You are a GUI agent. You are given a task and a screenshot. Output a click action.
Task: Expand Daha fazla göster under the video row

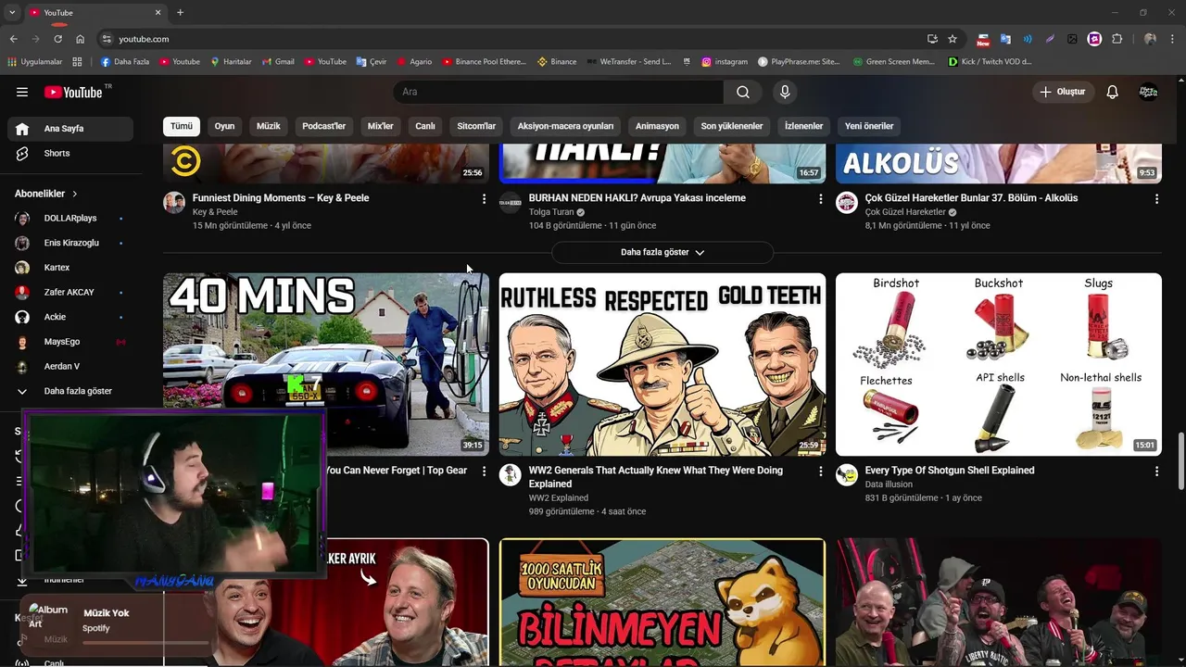[x=662, y=252]
